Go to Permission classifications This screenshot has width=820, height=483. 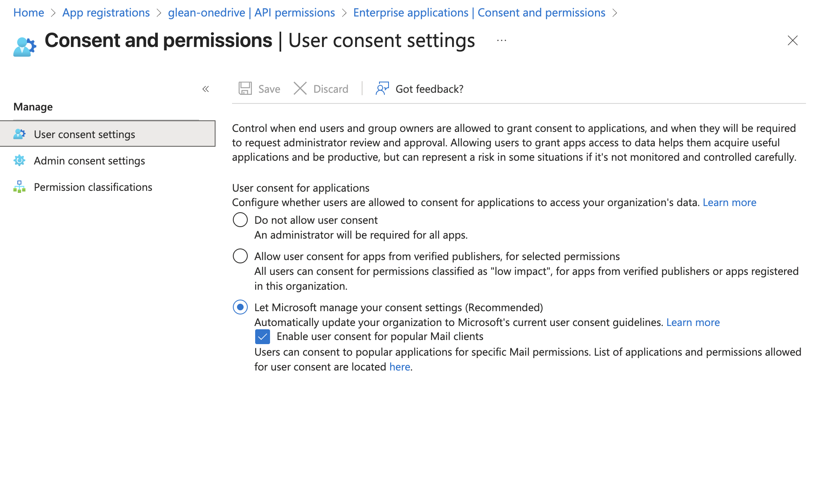coord(93,187)
